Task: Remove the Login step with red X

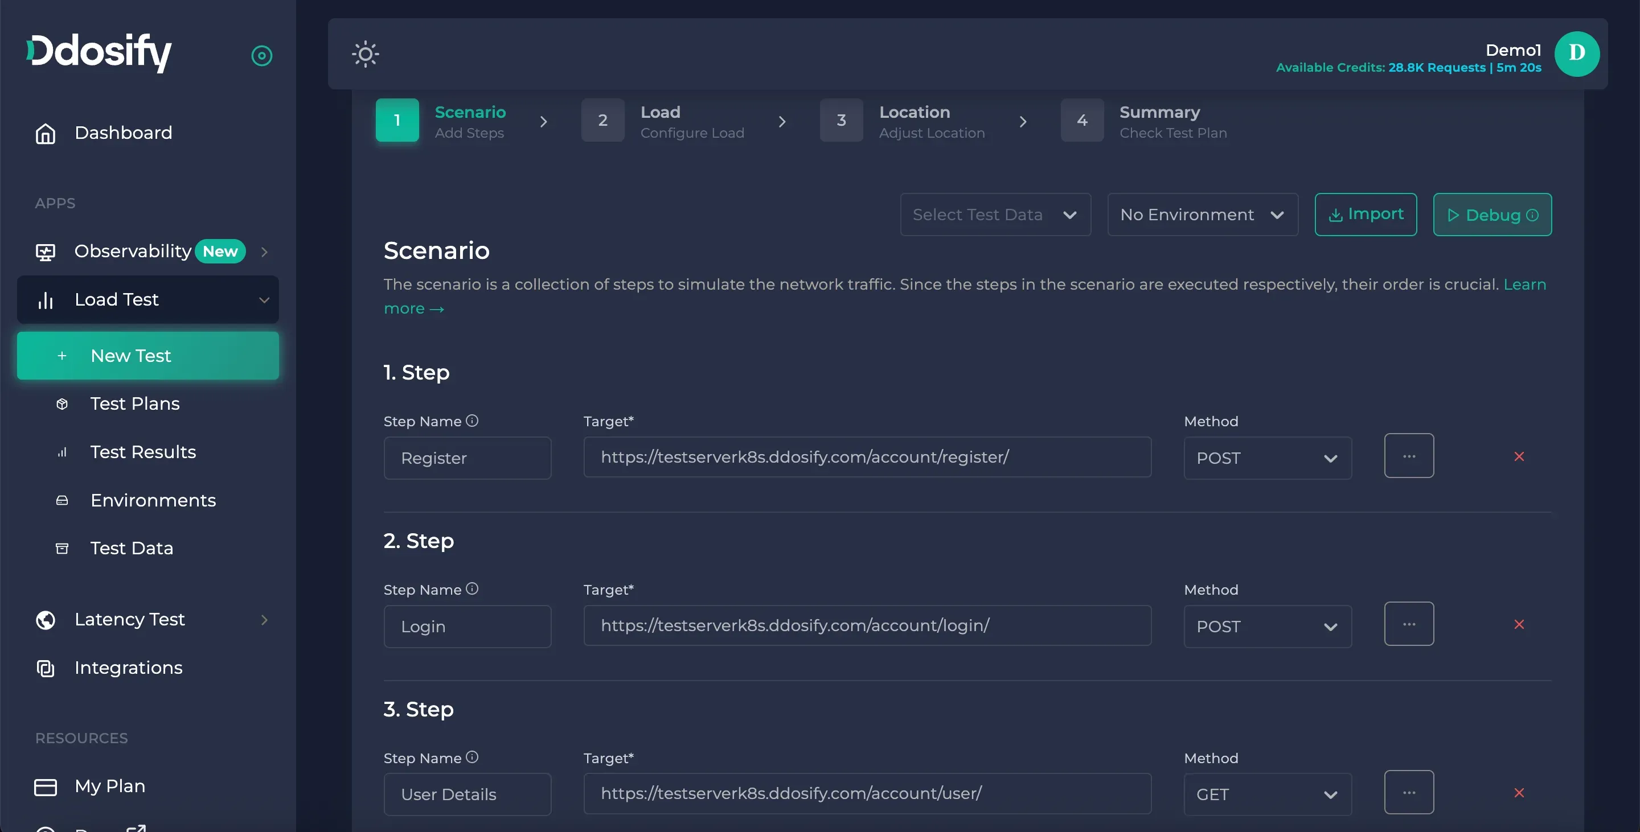Action: click(x=1519, y=625)
